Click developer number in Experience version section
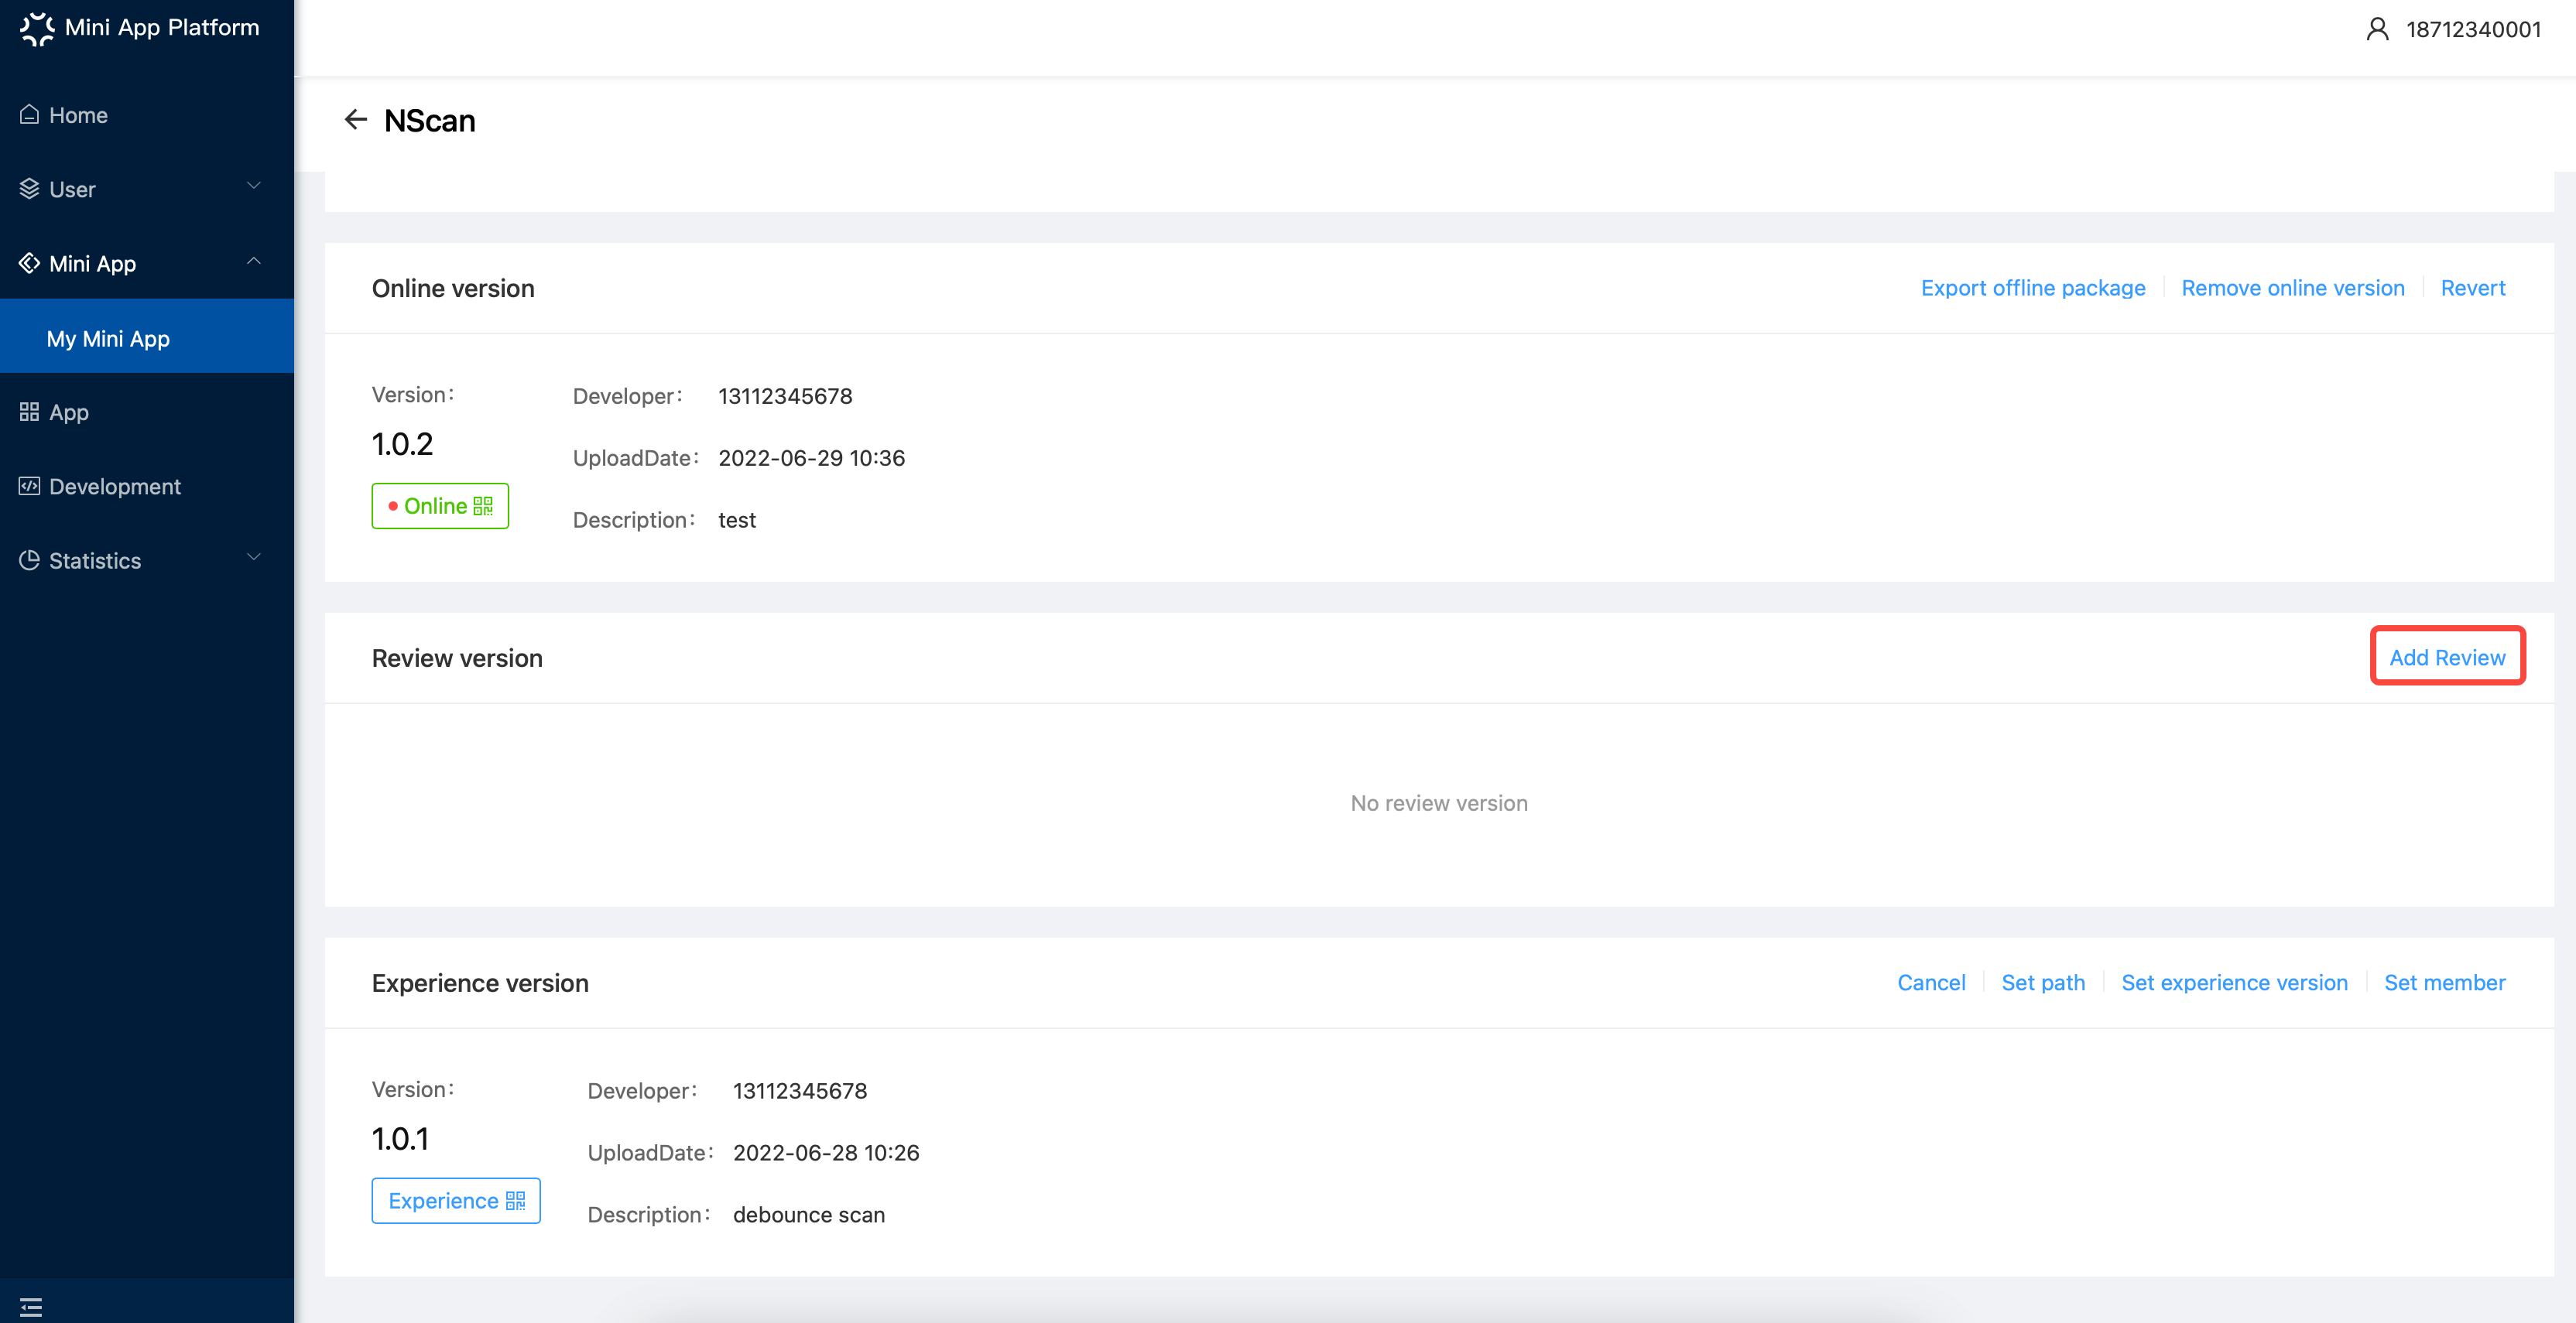The image size is (2576, 1323). (x=800, y=1091)
